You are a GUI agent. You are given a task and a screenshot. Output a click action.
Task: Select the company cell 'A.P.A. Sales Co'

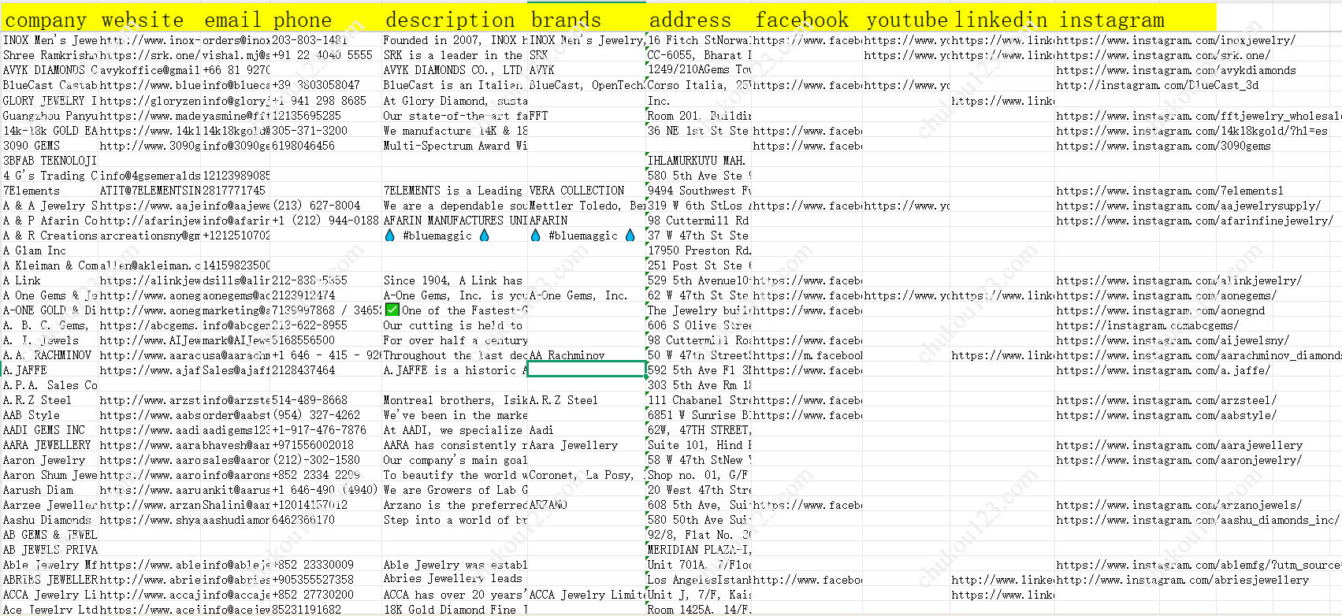[x=50, y=385]
